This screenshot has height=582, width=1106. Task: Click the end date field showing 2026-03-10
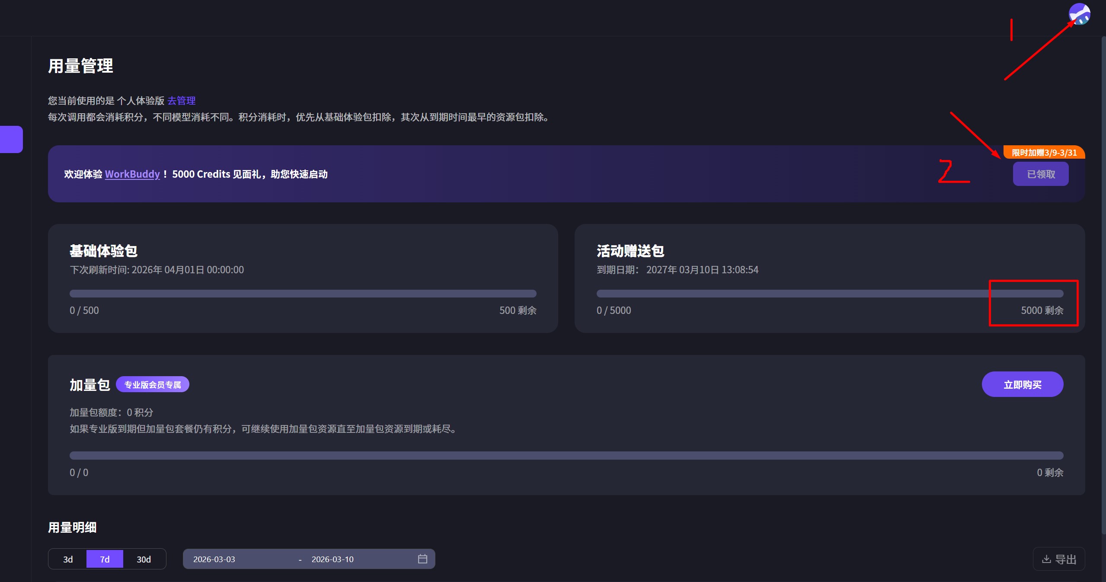[x=333, y=559]
